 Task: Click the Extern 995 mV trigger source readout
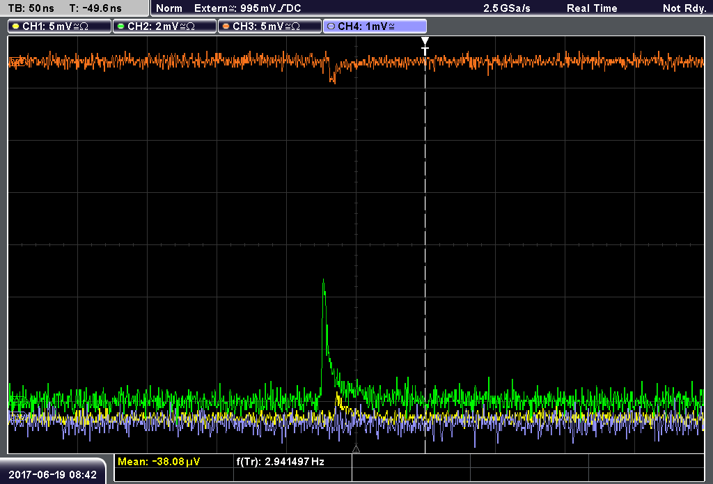248,8
